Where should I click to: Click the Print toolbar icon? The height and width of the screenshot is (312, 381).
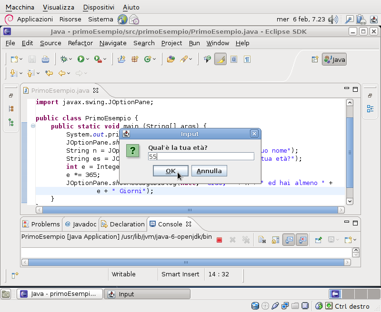pos(45,59)
